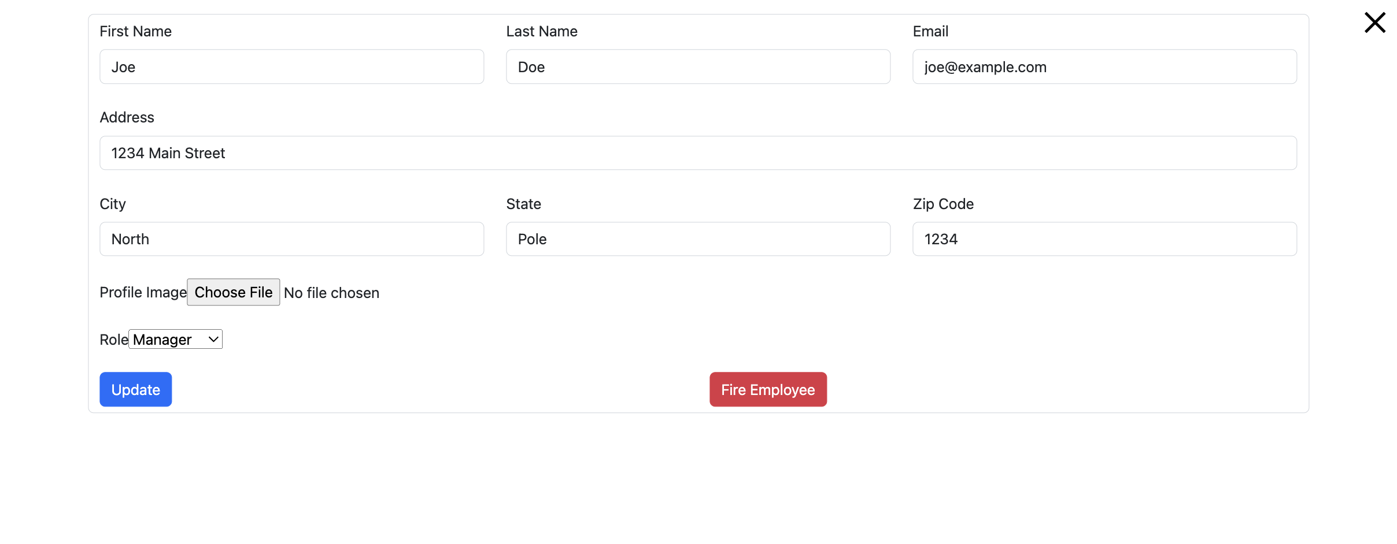Click the Address field showing 1234 Main Street
1397x544 pixels.
[698, 152]
